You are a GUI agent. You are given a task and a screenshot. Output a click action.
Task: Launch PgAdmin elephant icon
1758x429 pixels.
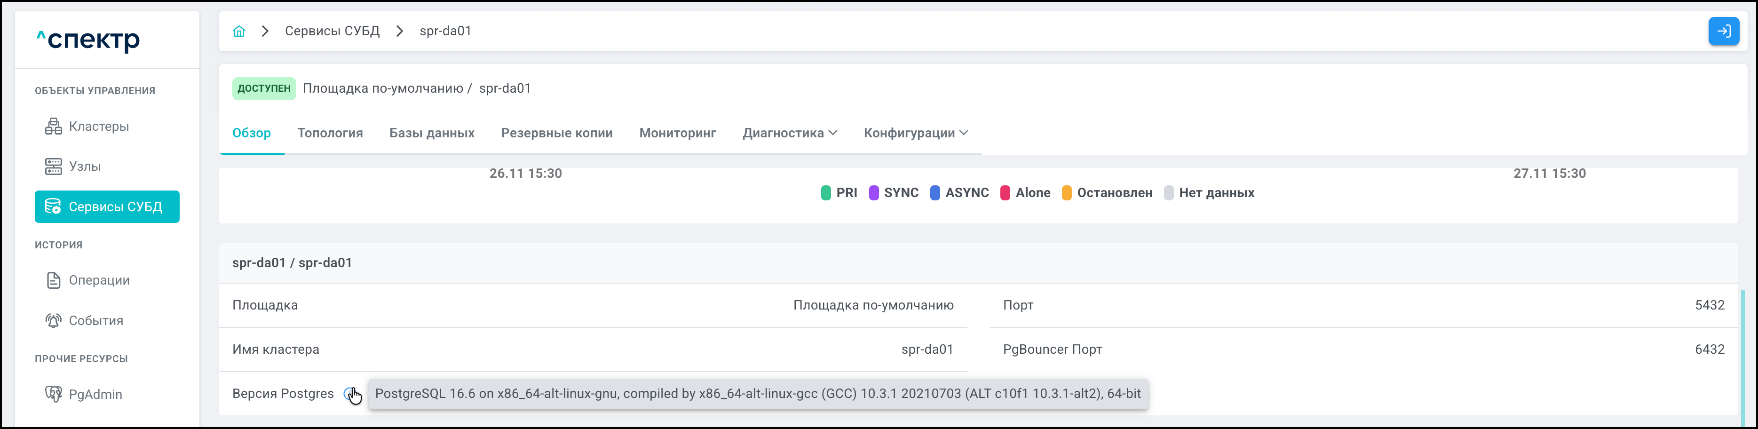click(x=53, y=394)
